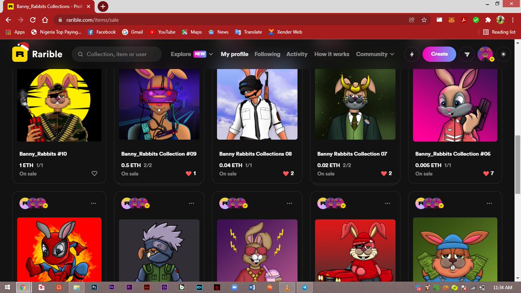Open the Loki rabbit artwork thumbnail
The height and width of the screenshot is (293, 521).
tap(355, 104)
